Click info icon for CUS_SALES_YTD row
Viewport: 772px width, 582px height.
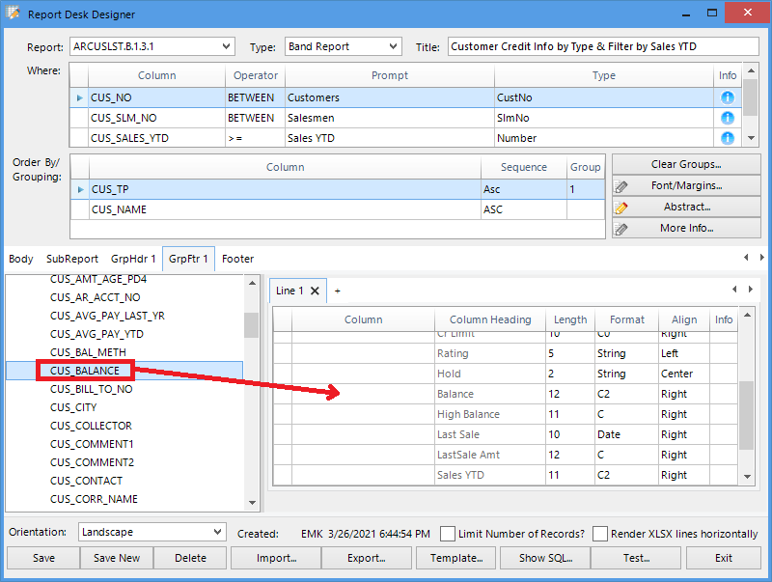727,138
